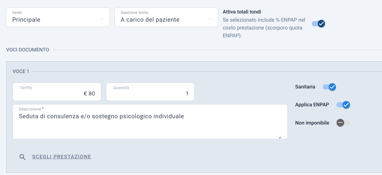Select the VOCE 1 section header
Image resolution: width=382 pixels, height=175 pixels.
coord(21,72)
